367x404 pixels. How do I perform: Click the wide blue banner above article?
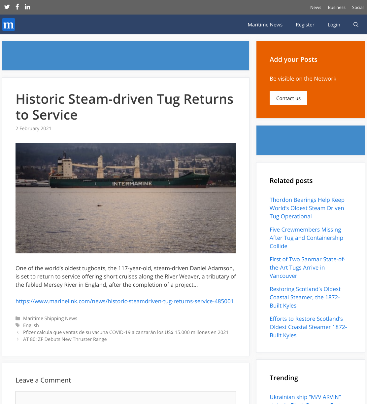tap(126, 56)
